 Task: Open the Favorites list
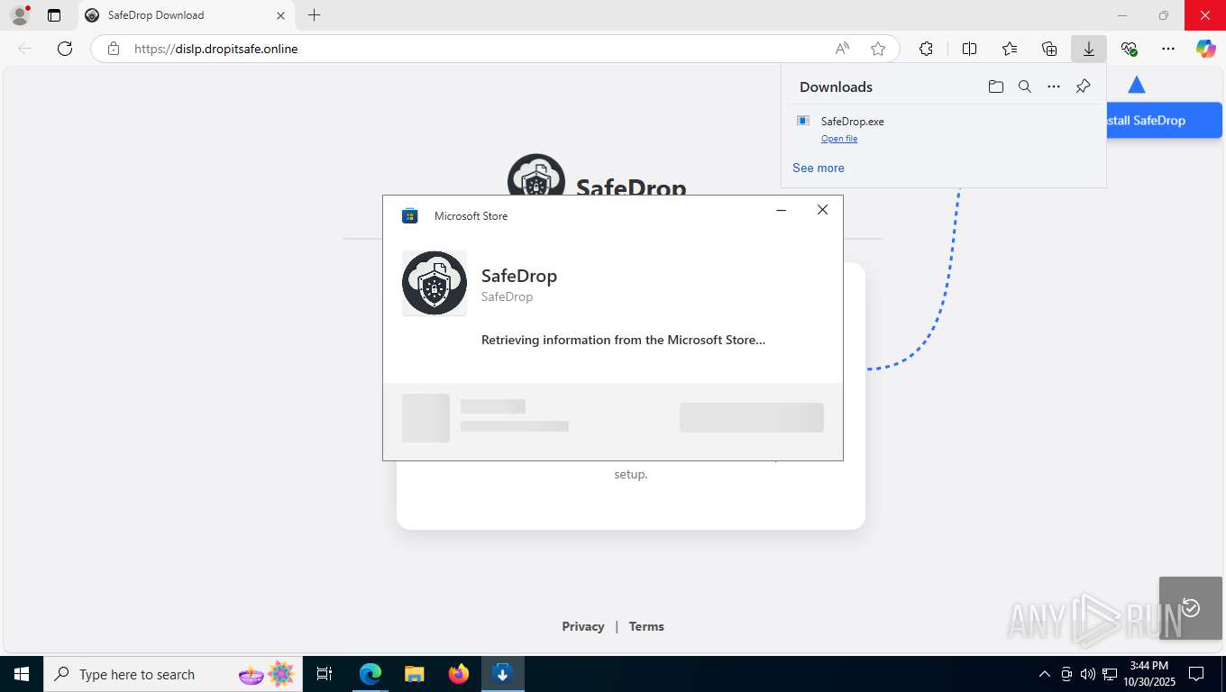click(x=1010, y=49)
